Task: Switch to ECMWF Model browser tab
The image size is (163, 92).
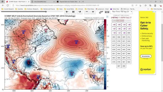Action: pyautogui.click(x=18, y=2)
